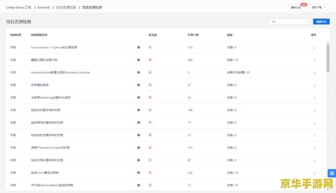Viewport: 336px width, 193px height.
Task: Open info icon for Compression != Optimal rule
Action: (x=138, y=47)
